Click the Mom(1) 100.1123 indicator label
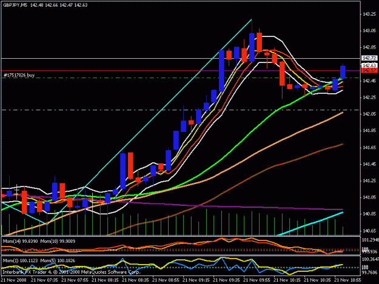This screenshot has height=284, width=379. 20,260
